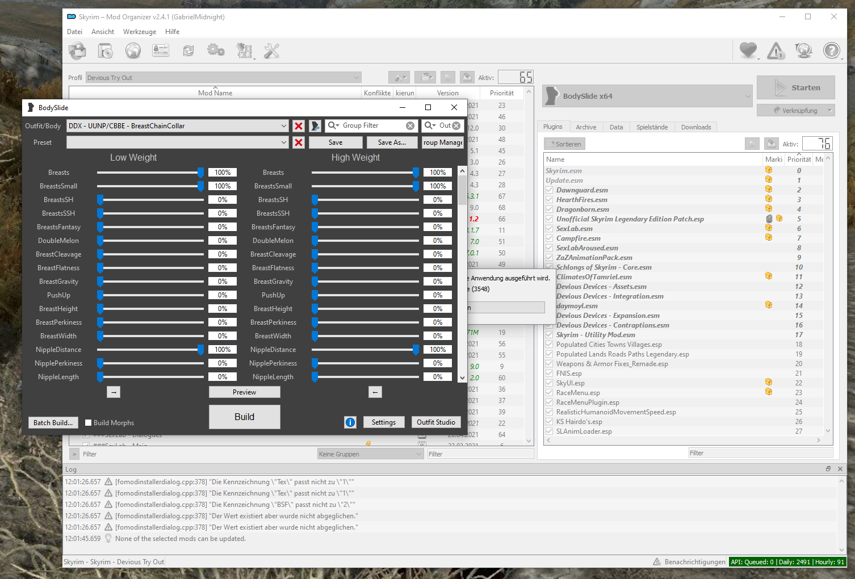Open the Nexus globe icon in toolbar
This screenshot has width=855, height=579.
(x=133, y=51)
